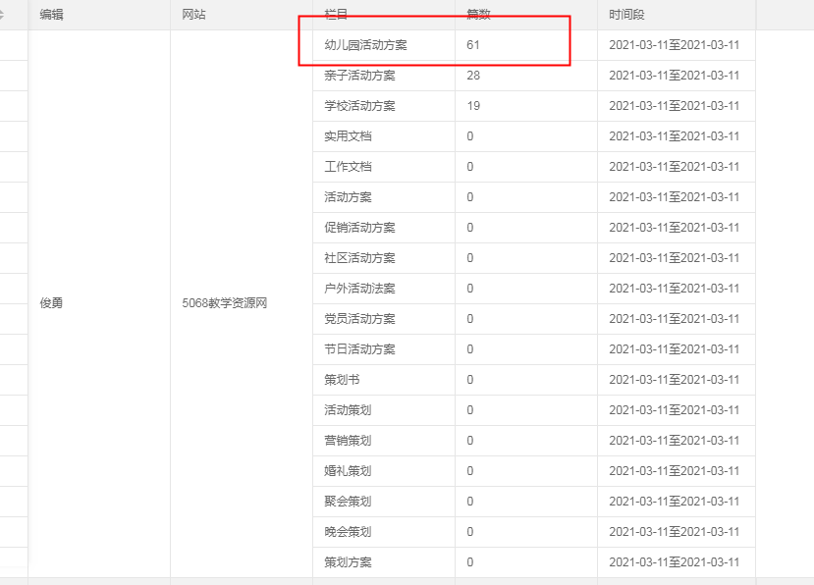The width and height of the screenshot is (814, 585).
Task: Select date range in 亲子活动方案 row
Action: click(x=674, y=76)
